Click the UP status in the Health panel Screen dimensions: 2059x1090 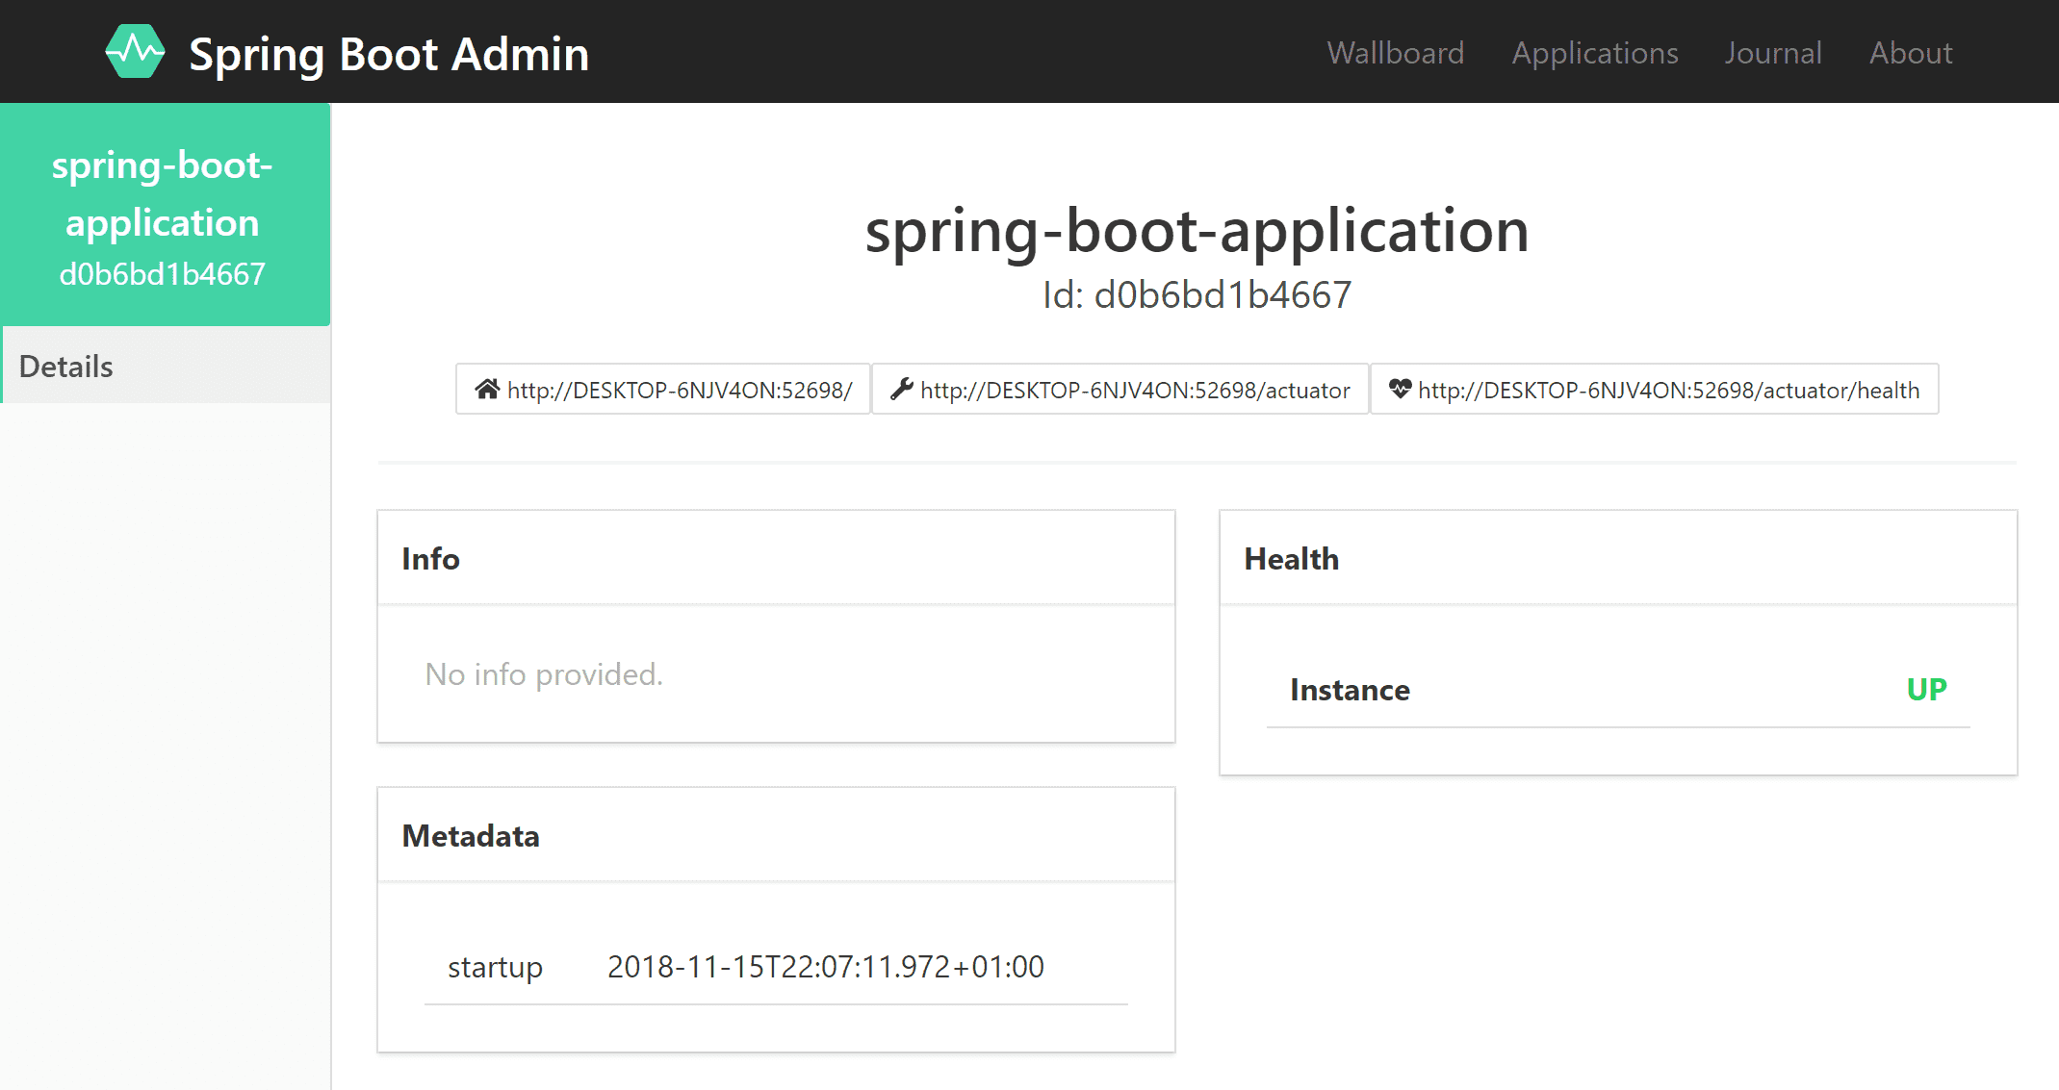(x=1926, y=690)
